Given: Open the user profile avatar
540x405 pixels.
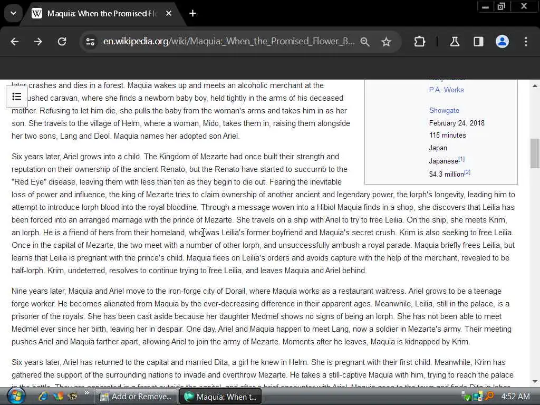Looking at the screenshot, I should tap(502, 42).
